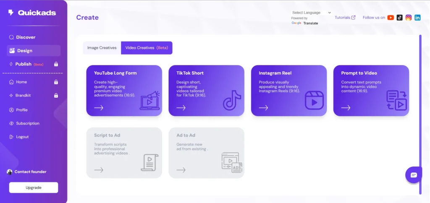Click the TikTok logo on TikTok Short card
This screenshot has width=430, height=203.
232,100
